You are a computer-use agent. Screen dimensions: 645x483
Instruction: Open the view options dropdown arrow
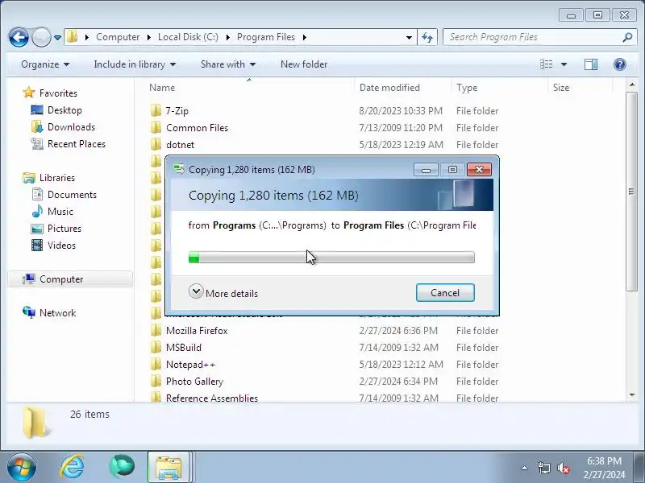[x=564, y=64]
